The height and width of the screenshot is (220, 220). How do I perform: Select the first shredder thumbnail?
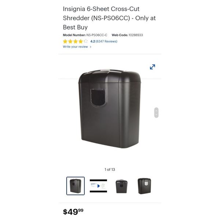[x=76, y=186]
